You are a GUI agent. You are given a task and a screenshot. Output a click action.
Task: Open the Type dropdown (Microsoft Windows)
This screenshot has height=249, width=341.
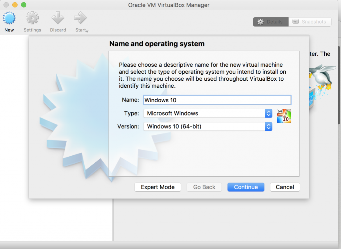(208, 114)
